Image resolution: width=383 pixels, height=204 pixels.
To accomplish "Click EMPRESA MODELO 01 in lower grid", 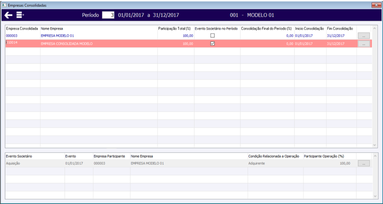I will click(x=147, y=163).
